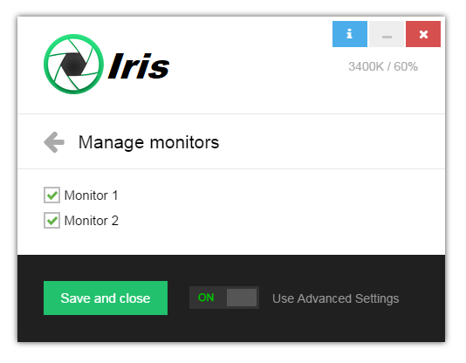Click the green checkmark beside Monitor 1
The width and height of the screenshot is (466, 363).
point(52,195)
